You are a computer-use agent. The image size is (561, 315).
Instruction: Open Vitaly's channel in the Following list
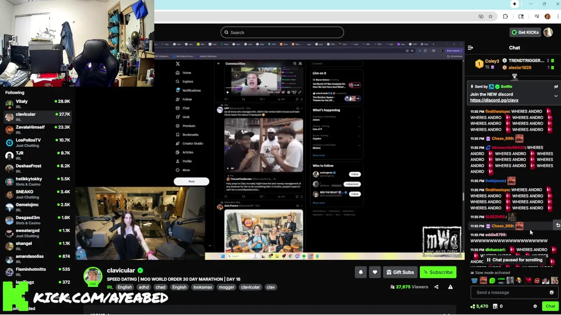[37, 104]
